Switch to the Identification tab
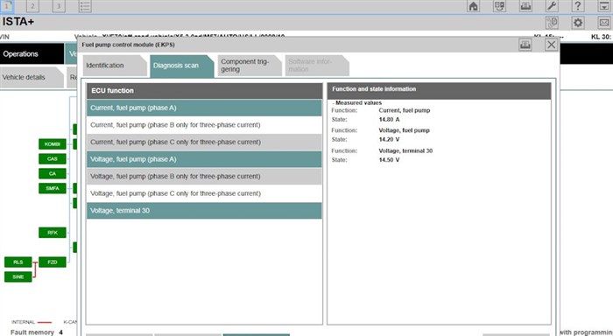Screen dimensions: 613x336 click(115, 66)
